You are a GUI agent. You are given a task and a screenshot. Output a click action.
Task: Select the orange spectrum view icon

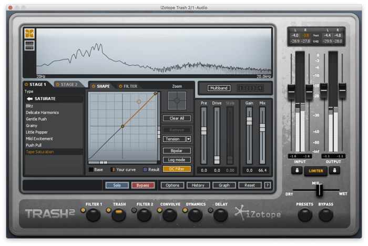click(x=29, y=34)
